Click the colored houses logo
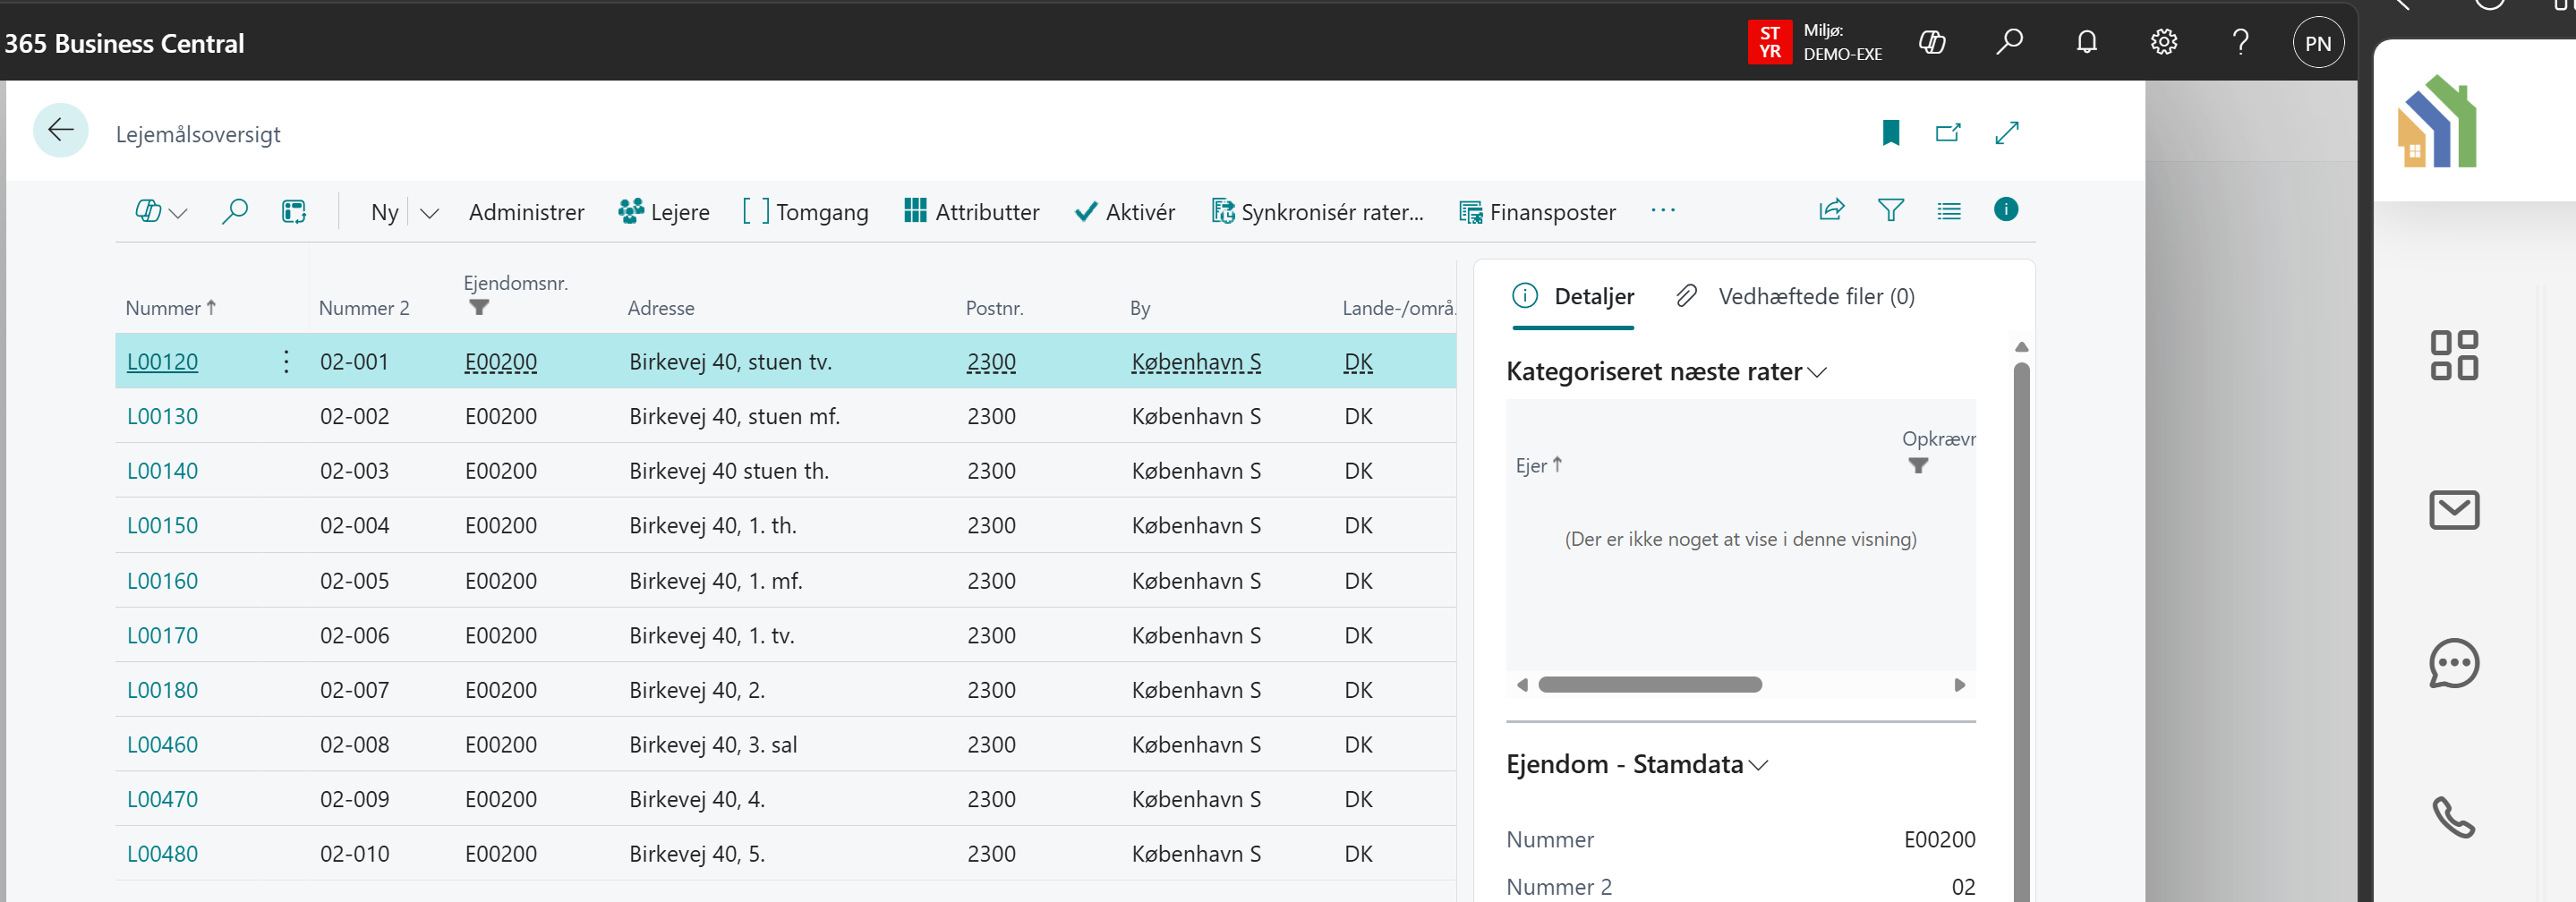This screenshot has width=2576, height=902. point(2436,121)
